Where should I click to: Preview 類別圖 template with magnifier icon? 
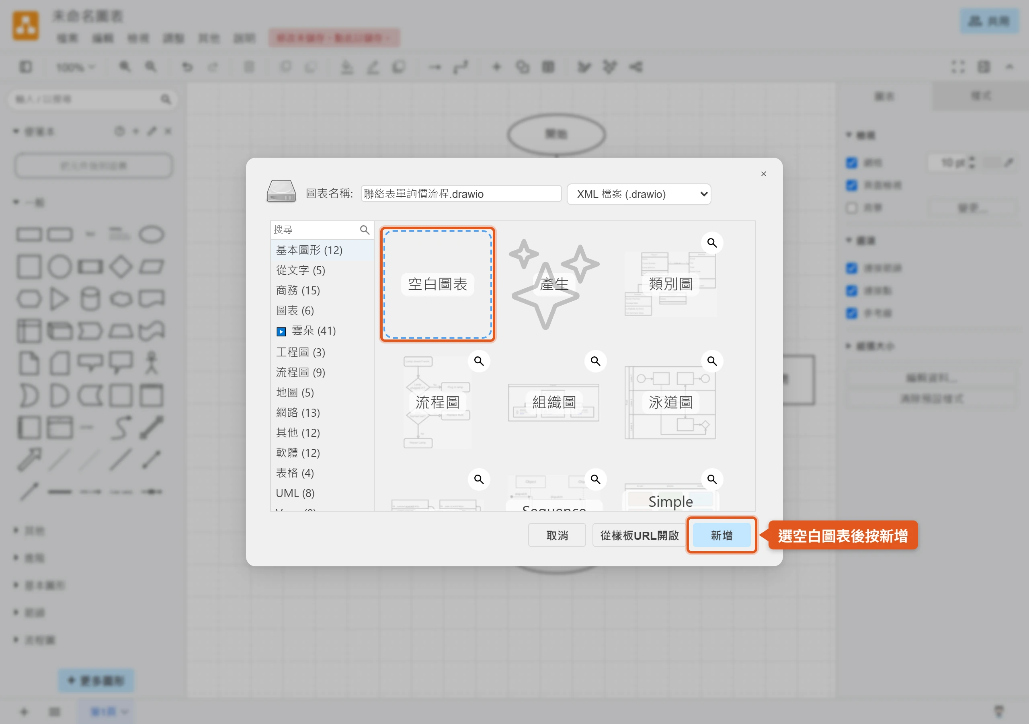pos(712,243)
